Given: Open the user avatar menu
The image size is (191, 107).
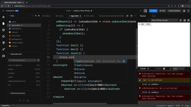Looking at the screenshot, I should [x=145, y=11].
